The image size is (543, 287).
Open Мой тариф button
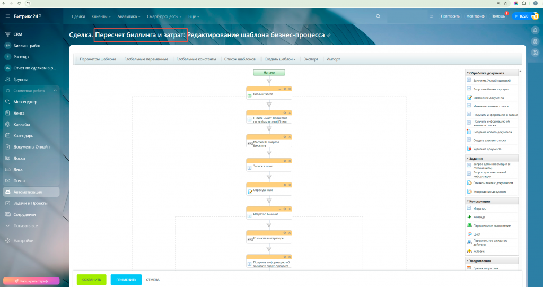click(475, 16)
